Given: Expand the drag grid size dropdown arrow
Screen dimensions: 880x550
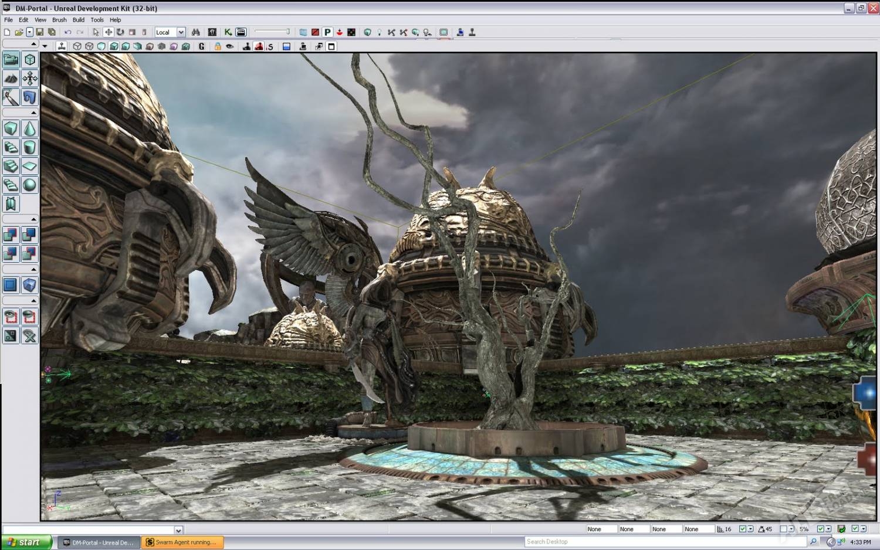Looking at the screenshot, I should pyautogui.click(x=750, y=529).
